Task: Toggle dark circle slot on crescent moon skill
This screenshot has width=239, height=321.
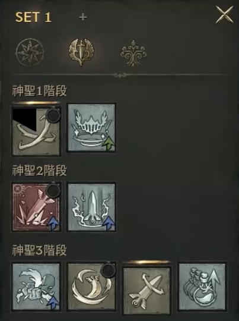Action: pos(109,270)
